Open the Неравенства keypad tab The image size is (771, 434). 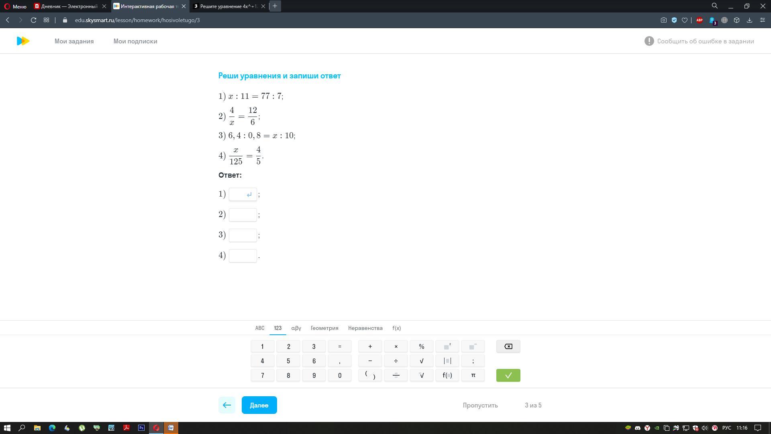(x=365, y=328)
